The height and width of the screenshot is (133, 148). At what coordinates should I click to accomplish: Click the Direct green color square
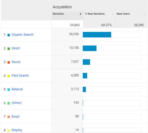click(x=9, y=49)
